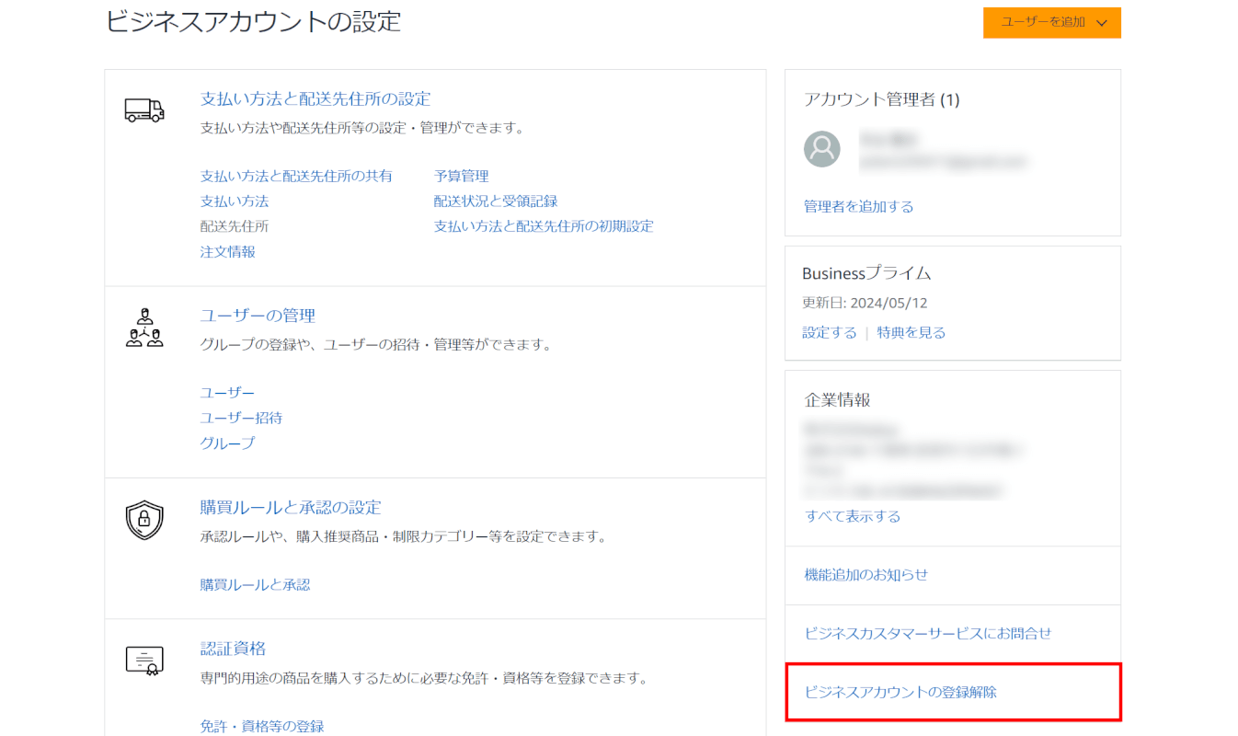Click the shield lock icon
The image size is (1238, 736).
pos(144,520)
